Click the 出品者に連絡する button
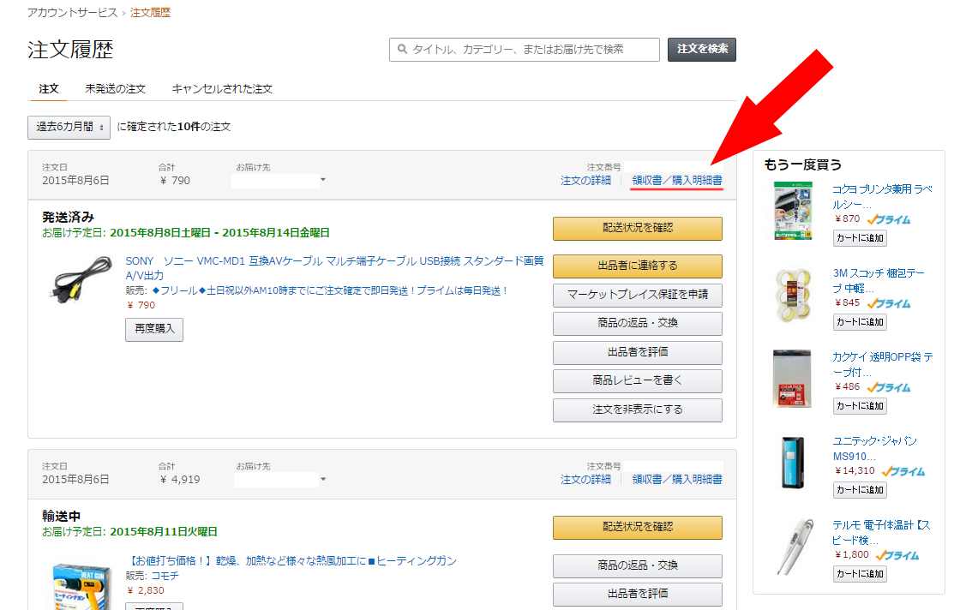This screenshot has height=610, width=954. point(638,266)
